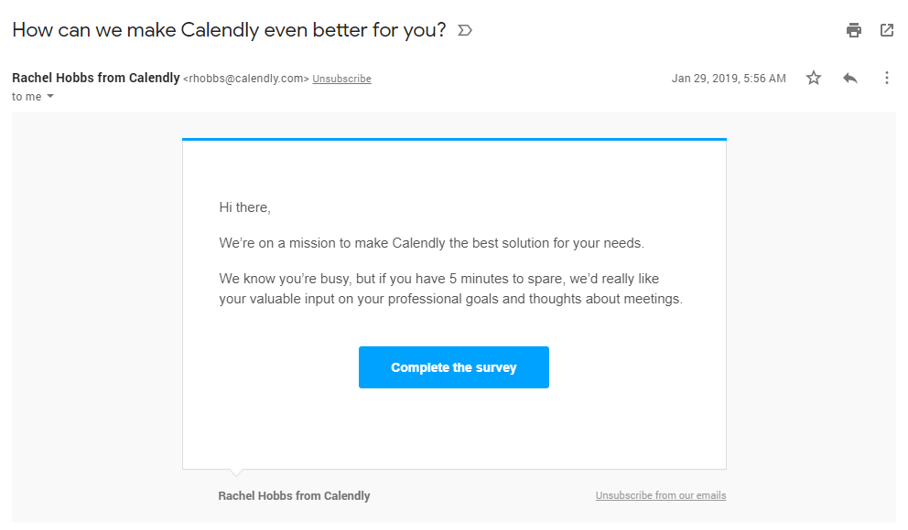Reply to Rachel Hobbs using the arrow icon
The height and width of the screenshot is (530, 908).
pos(850,79)
